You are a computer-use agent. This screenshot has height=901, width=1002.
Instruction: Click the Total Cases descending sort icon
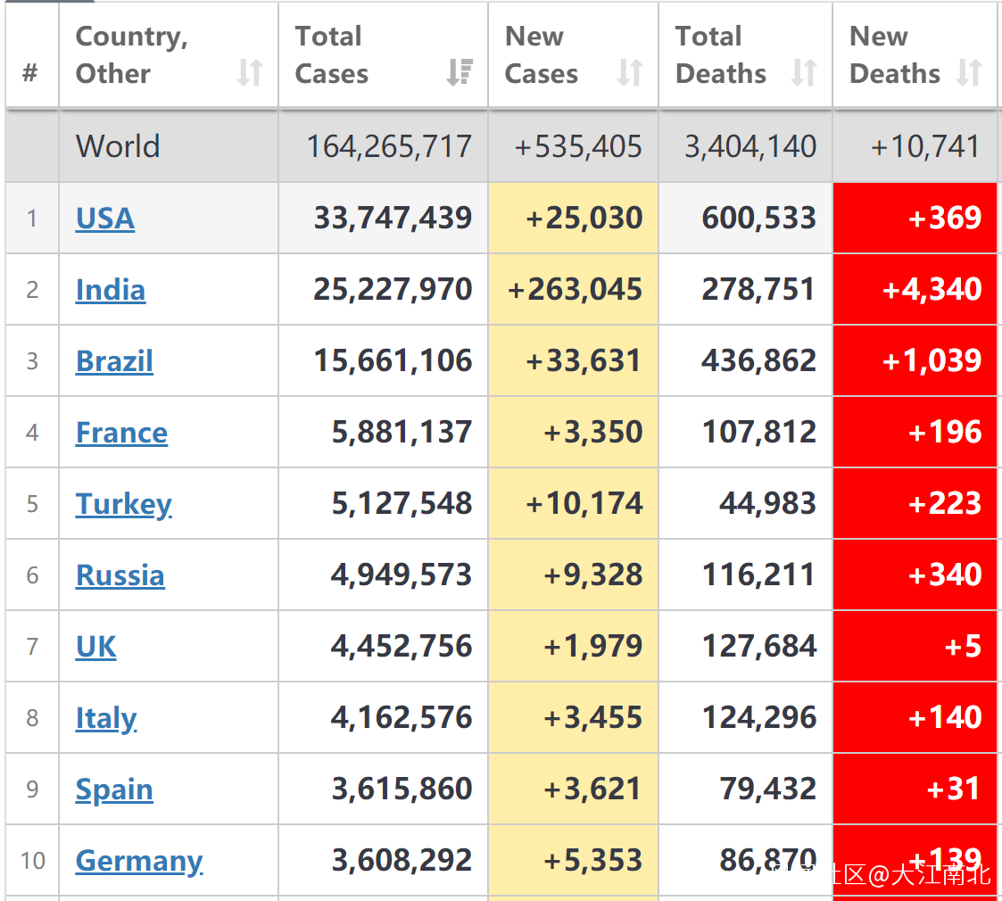[460, 72]
